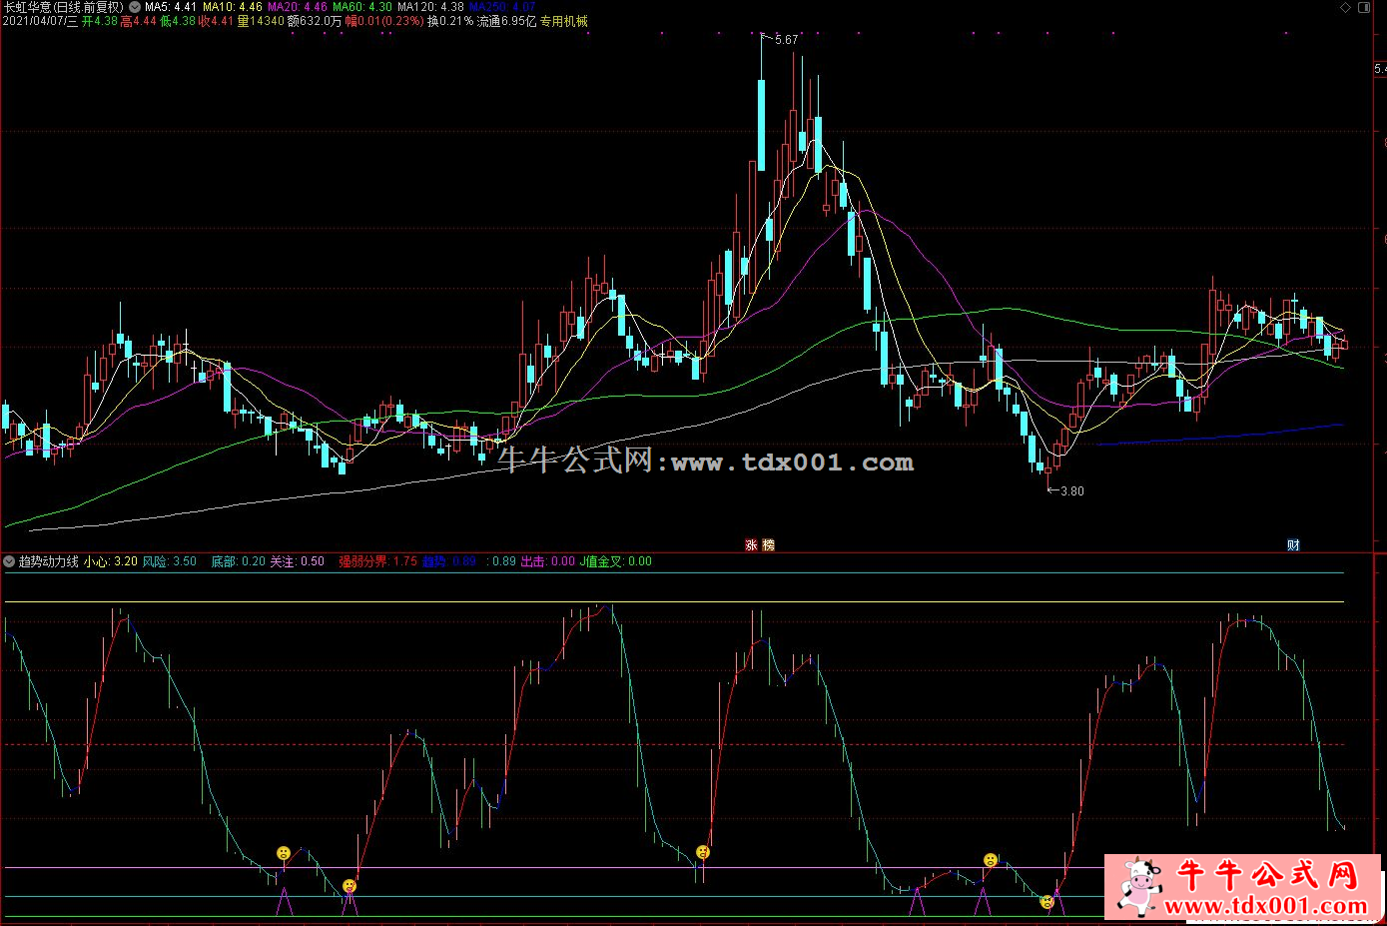Click the date 2021/04/07/三
Screen dimensions: 1387x926
(x=40, y=21)
